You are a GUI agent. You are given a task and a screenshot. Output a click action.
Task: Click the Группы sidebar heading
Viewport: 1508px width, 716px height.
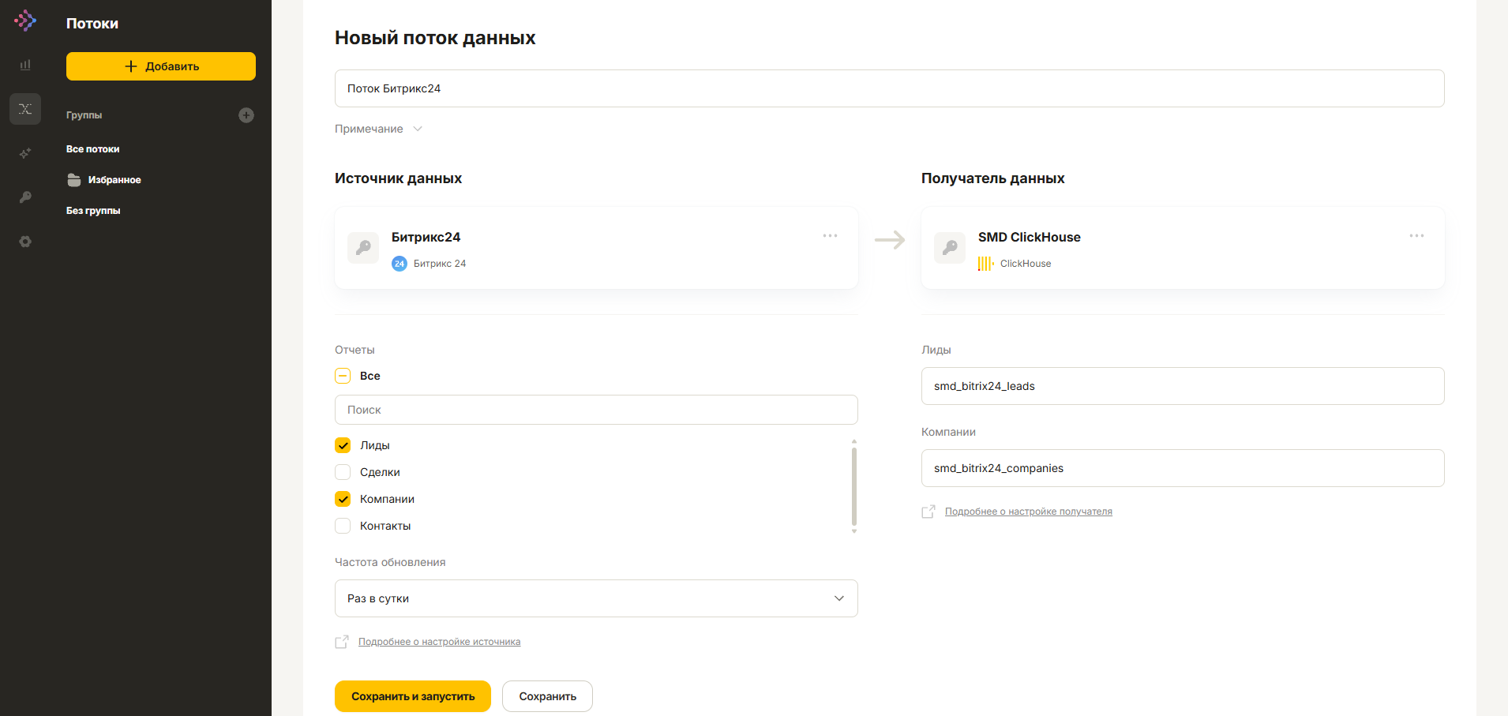84,115
